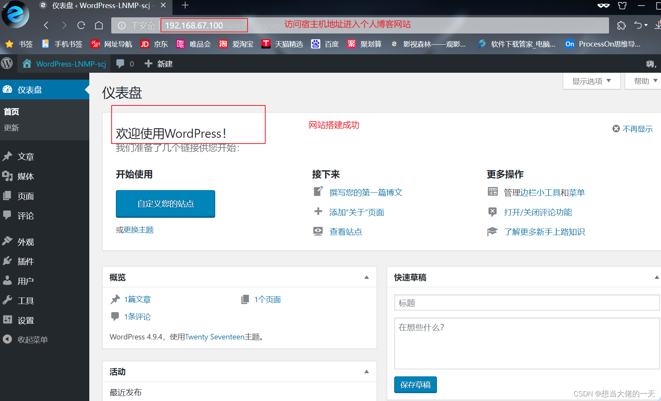Open the 外观 appearance menu
Screen dimensions: 661x401
pos(45,242)
